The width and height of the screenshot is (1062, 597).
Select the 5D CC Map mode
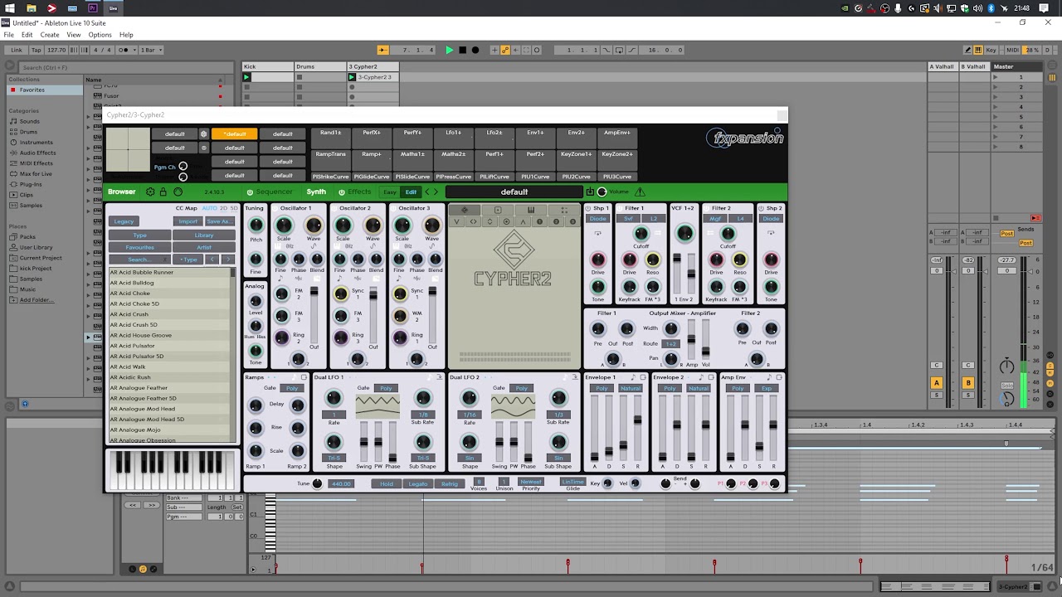pos(234,208)
